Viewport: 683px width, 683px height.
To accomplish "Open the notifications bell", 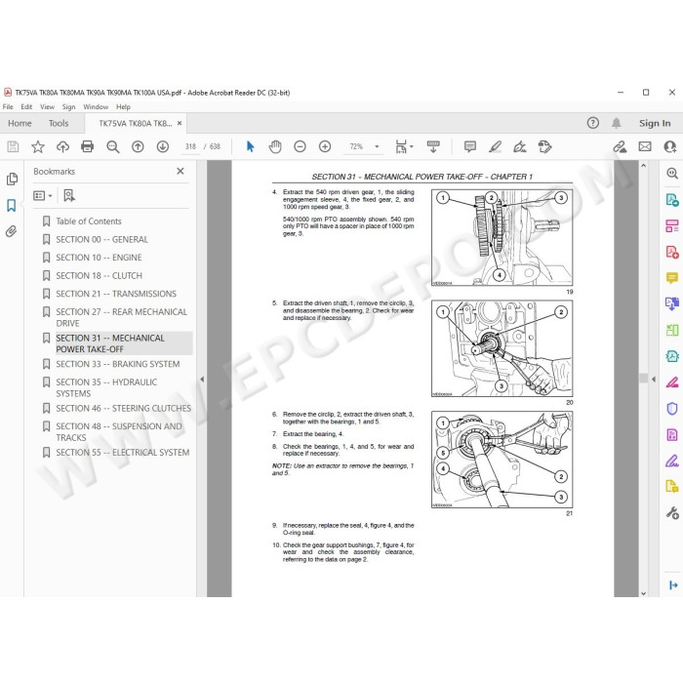I will (x=616, y=123).
